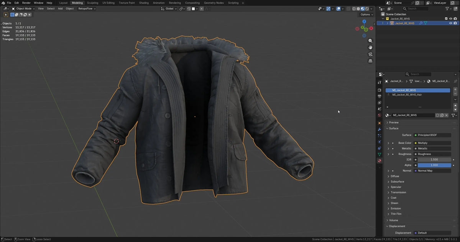Toggle snapping magnet button
The width and height of the screenshot is (460, 242).
[189, 8]
